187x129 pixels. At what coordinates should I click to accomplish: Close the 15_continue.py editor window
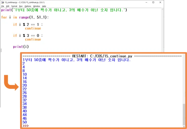160,2
